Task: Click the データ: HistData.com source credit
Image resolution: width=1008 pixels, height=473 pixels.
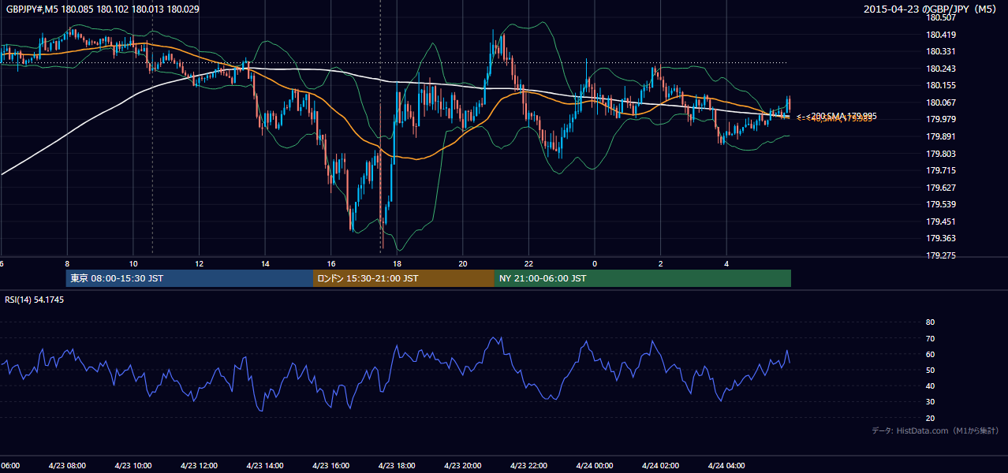Action: tap(935, 430)
